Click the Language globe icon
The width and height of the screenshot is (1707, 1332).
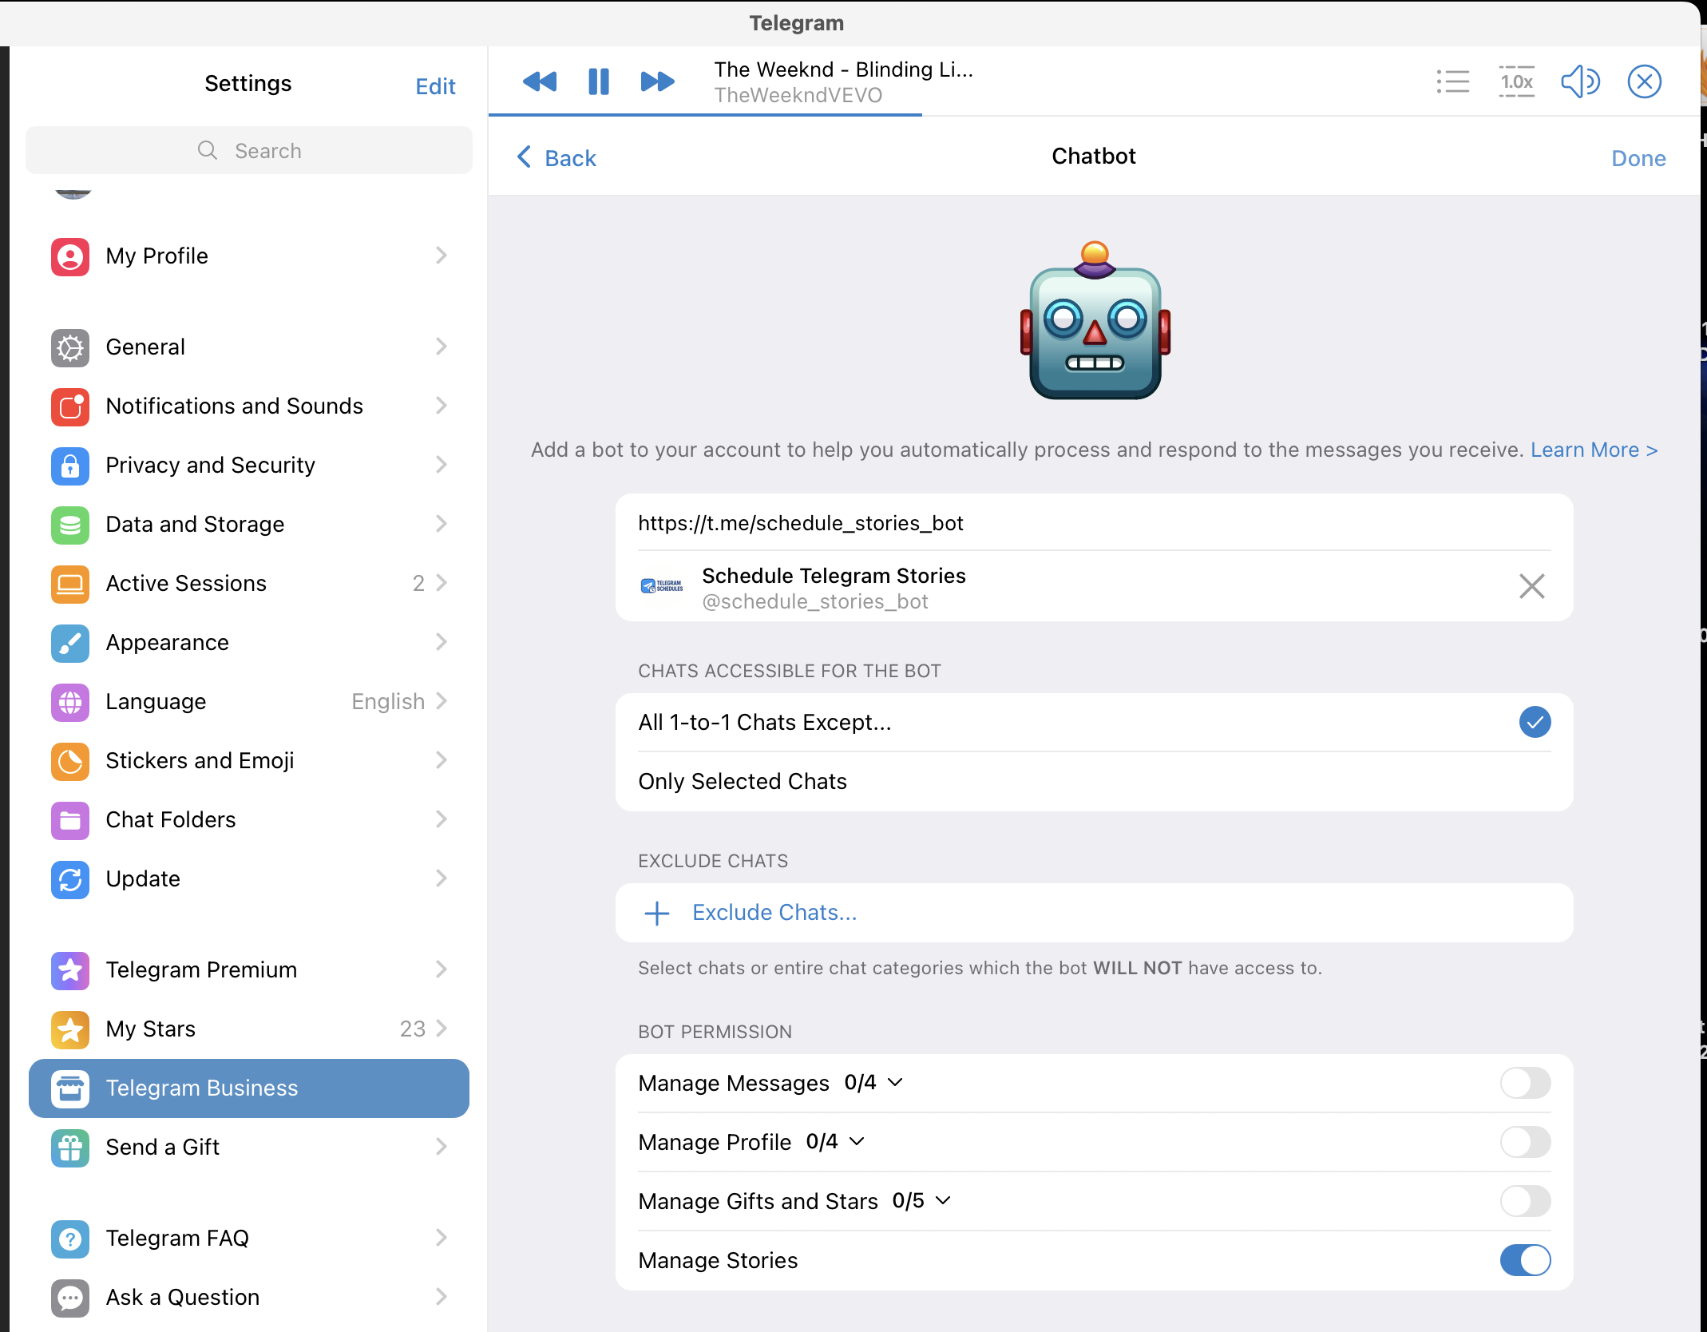point(70,702)
